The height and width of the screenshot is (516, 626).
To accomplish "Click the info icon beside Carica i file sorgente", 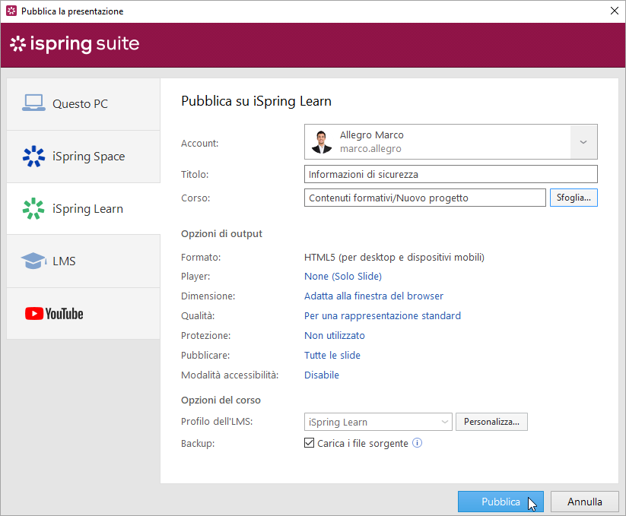I will tap(417, 442).
